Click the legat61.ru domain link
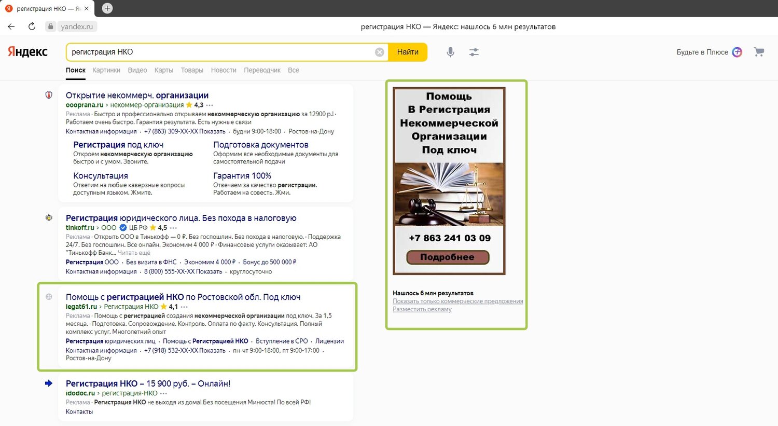Viewport: 778px width, 426px height. coord(81,307)
